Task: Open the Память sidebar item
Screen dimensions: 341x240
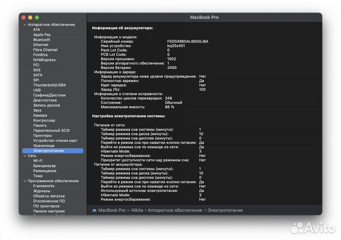Action: click(x=40, y=125)
